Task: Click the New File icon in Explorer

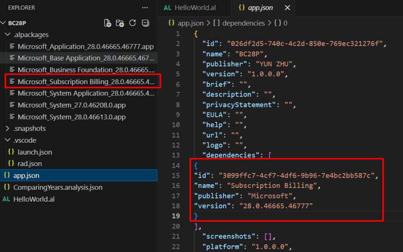Action: (107, 23)
